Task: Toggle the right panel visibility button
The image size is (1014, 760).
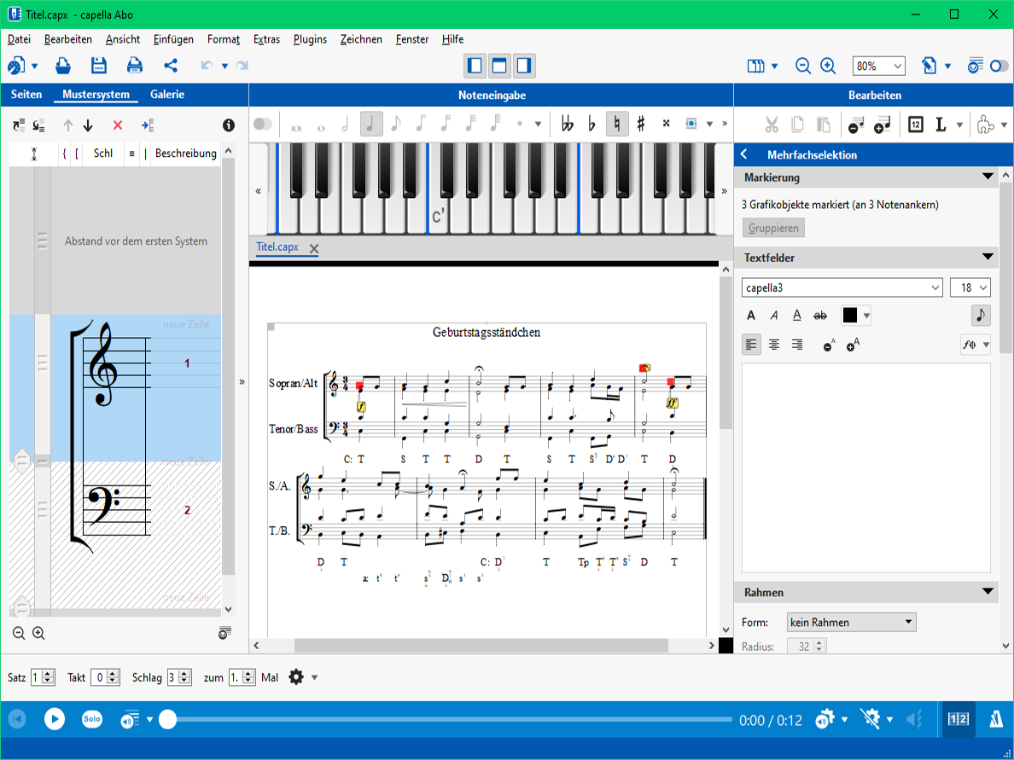Action: pos(524,66)
